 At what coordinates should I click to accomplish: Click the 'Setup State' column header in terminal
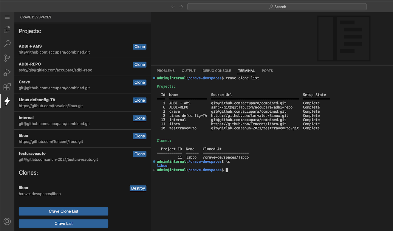coord(314,95)
